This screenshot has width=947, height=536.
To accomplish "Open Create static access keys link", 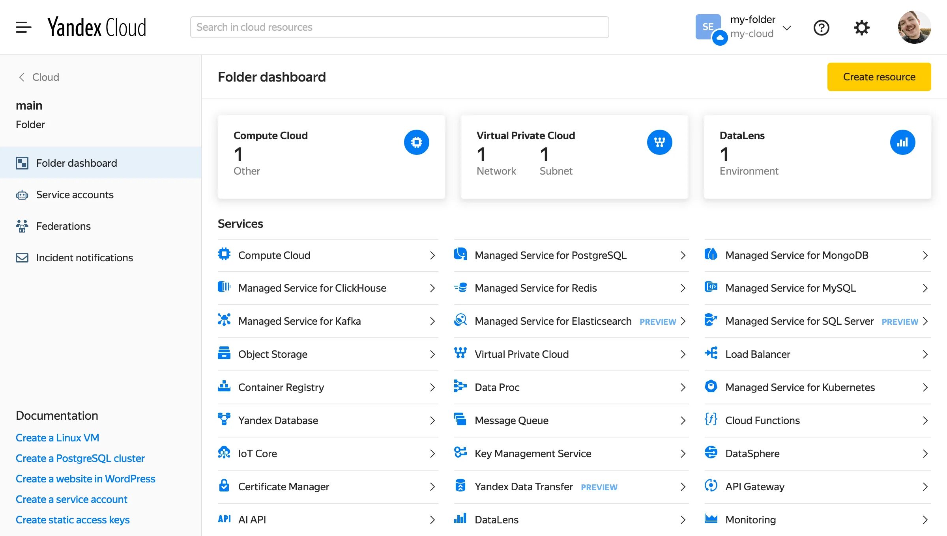I will point(73,519).
